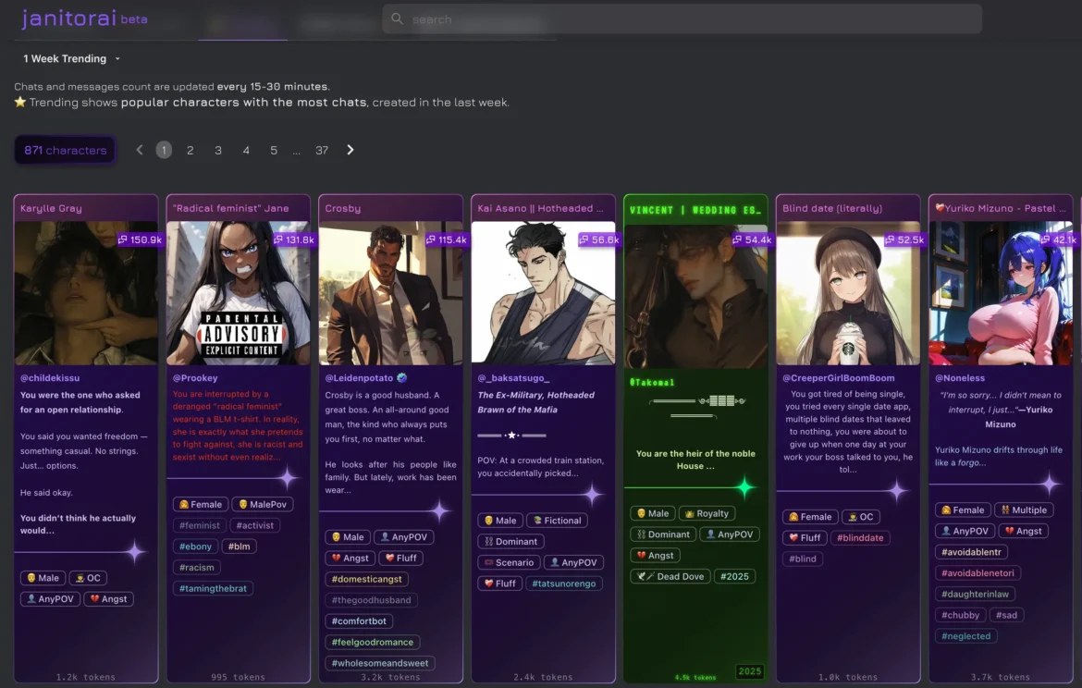This screenshot has height=688, width=1082.
Task: Click the Dominant tag on Kai Asano's card
Action: tap(510, 541)
